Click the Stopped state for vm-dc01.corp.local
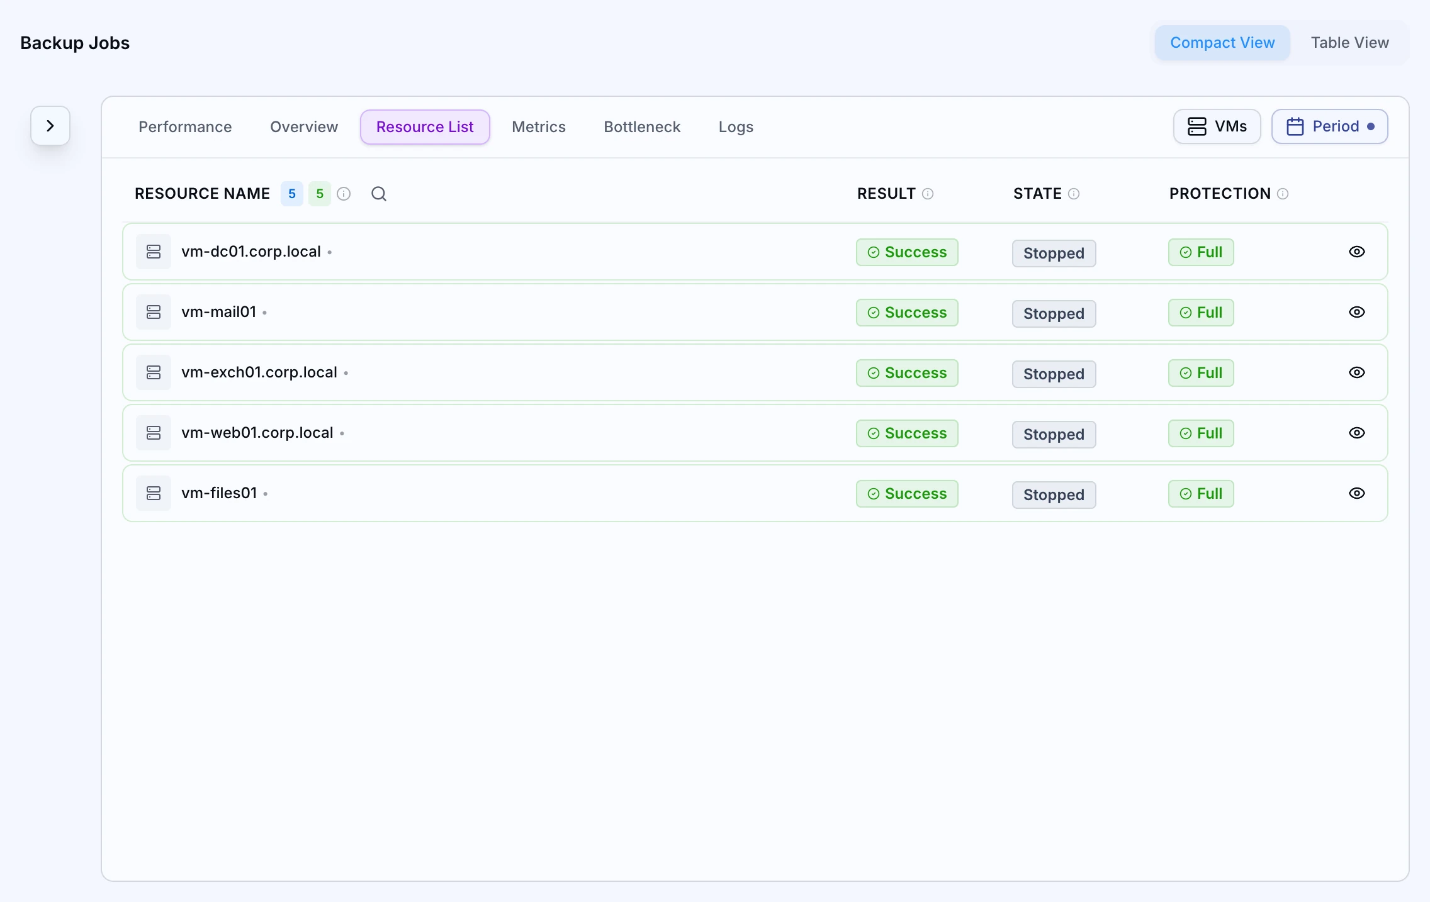1430x902 pixels. coord(1054,253)
